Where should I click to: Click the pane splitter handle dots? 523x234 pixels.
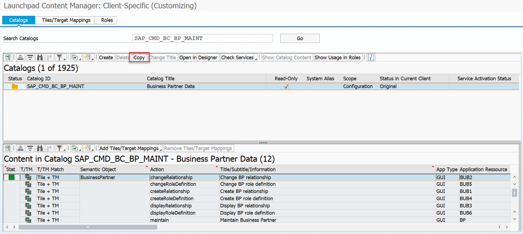pos(263,143)
